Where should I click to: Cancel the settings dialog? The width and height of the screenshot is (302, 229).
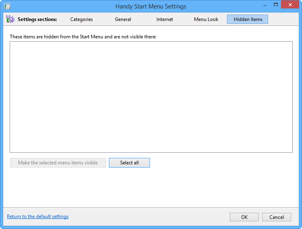276,217
